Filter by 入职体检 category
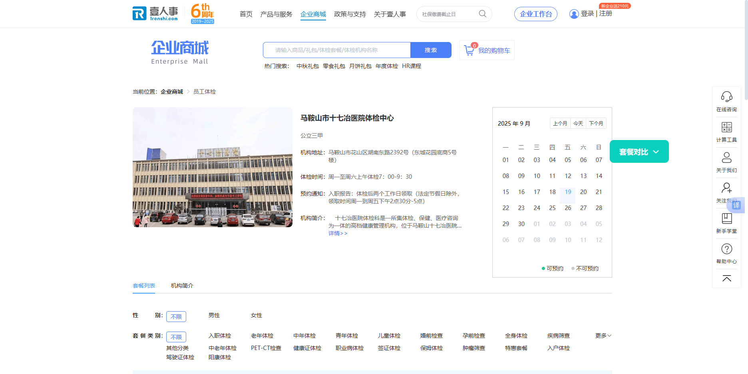Viewport: 748px width, 374px height. tap(220, 336)
